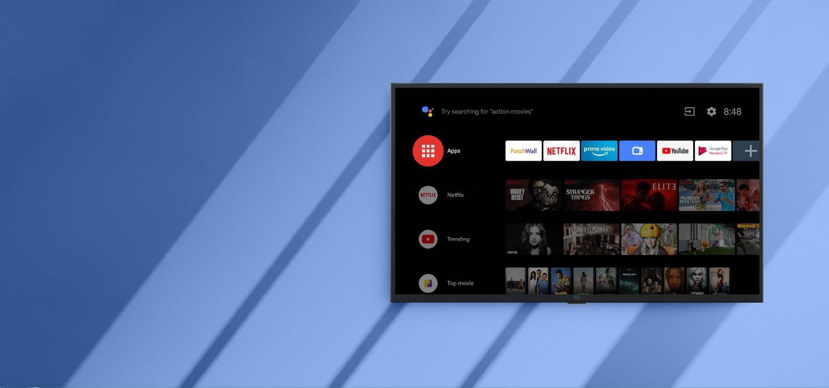Open the Zombie movie poster
The height and width of the screenshot is (388, 829).
(x=697, y=281)
